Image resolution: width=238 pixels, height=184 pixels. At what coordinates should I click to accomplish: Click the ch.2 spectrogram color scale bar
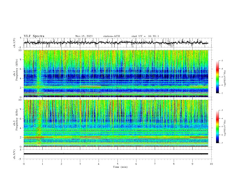217,127
